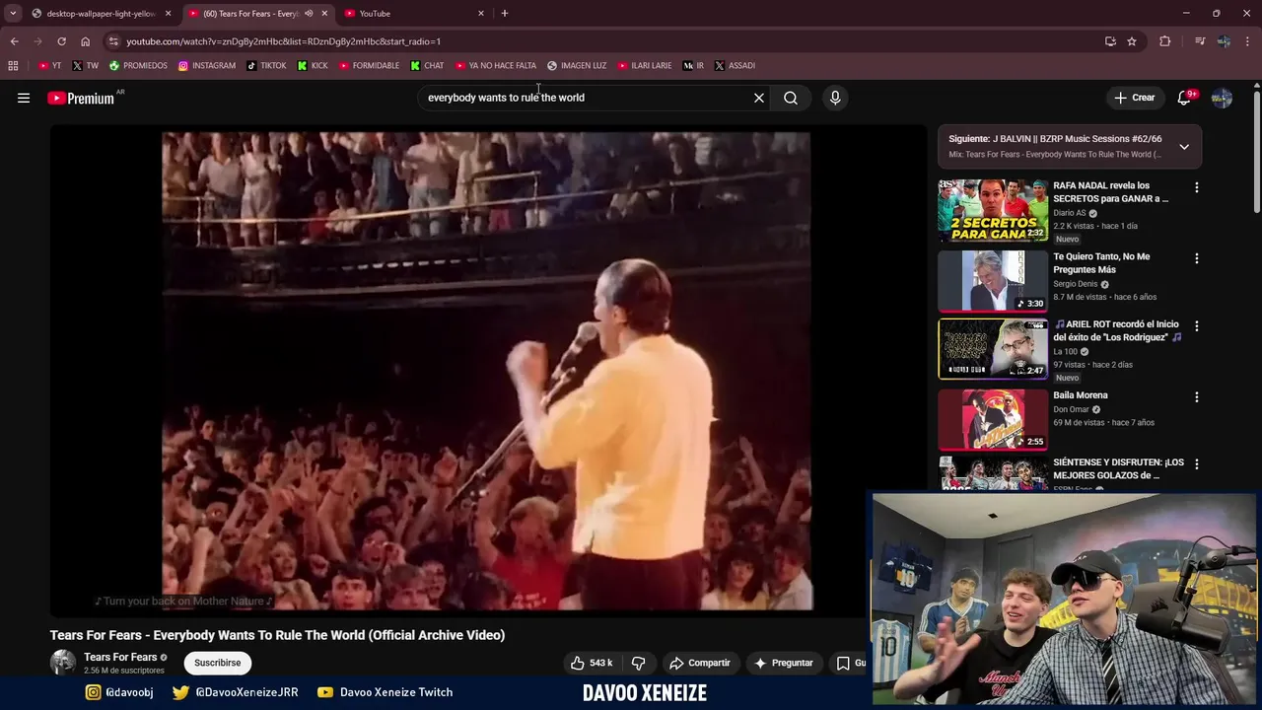The image size is (1262, 710).
Task: Close the Tears For Fears tab
Action: pos(324,14)
